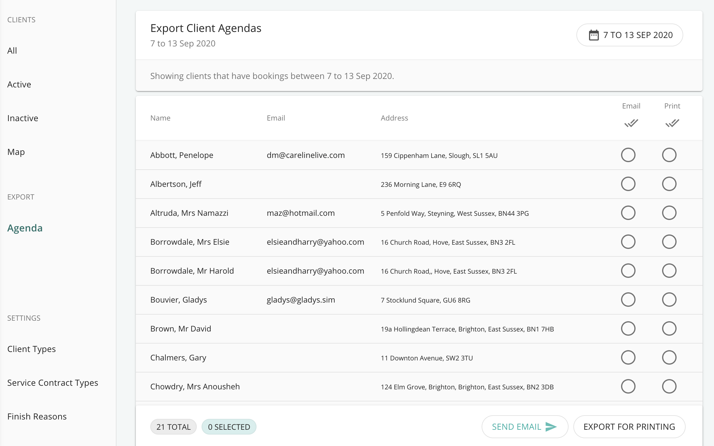
Task: Toggle Email option for Chowdry, Mrs Anousheh
Action: coord(628,386)
